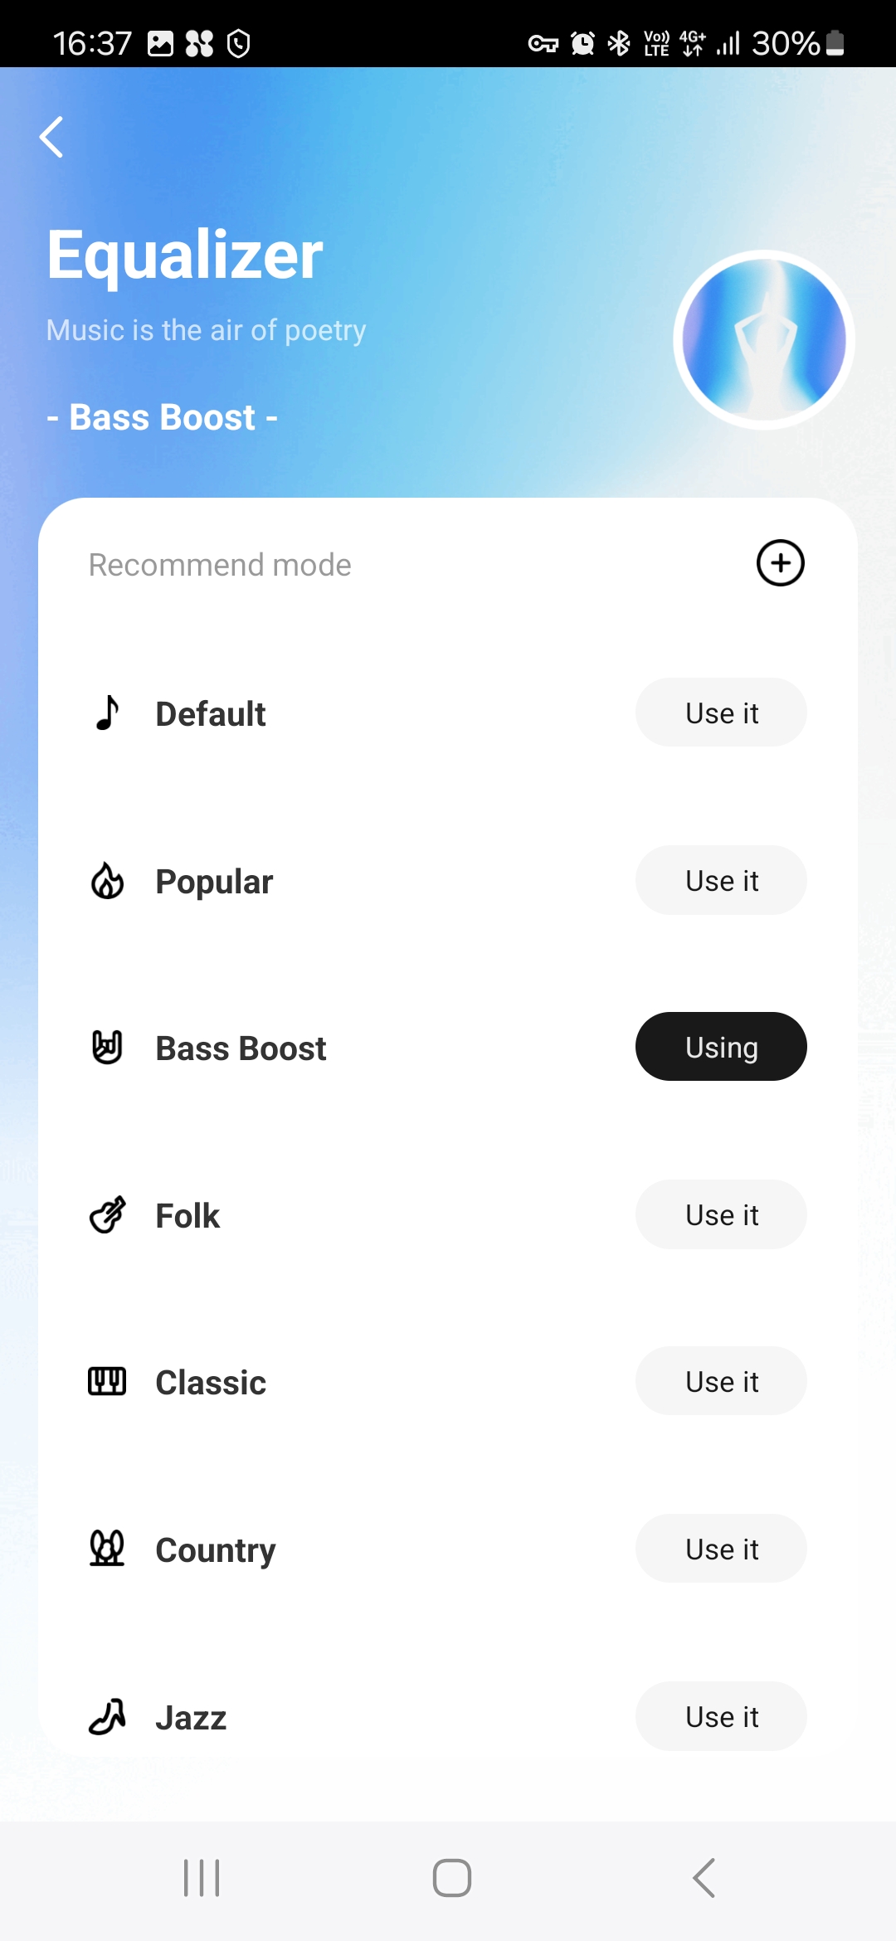Tap the rock hand icon for Bass Boost
The height and width of the screenshot is (1941, 896).
pyautogui.click(x=107, y=1048)
